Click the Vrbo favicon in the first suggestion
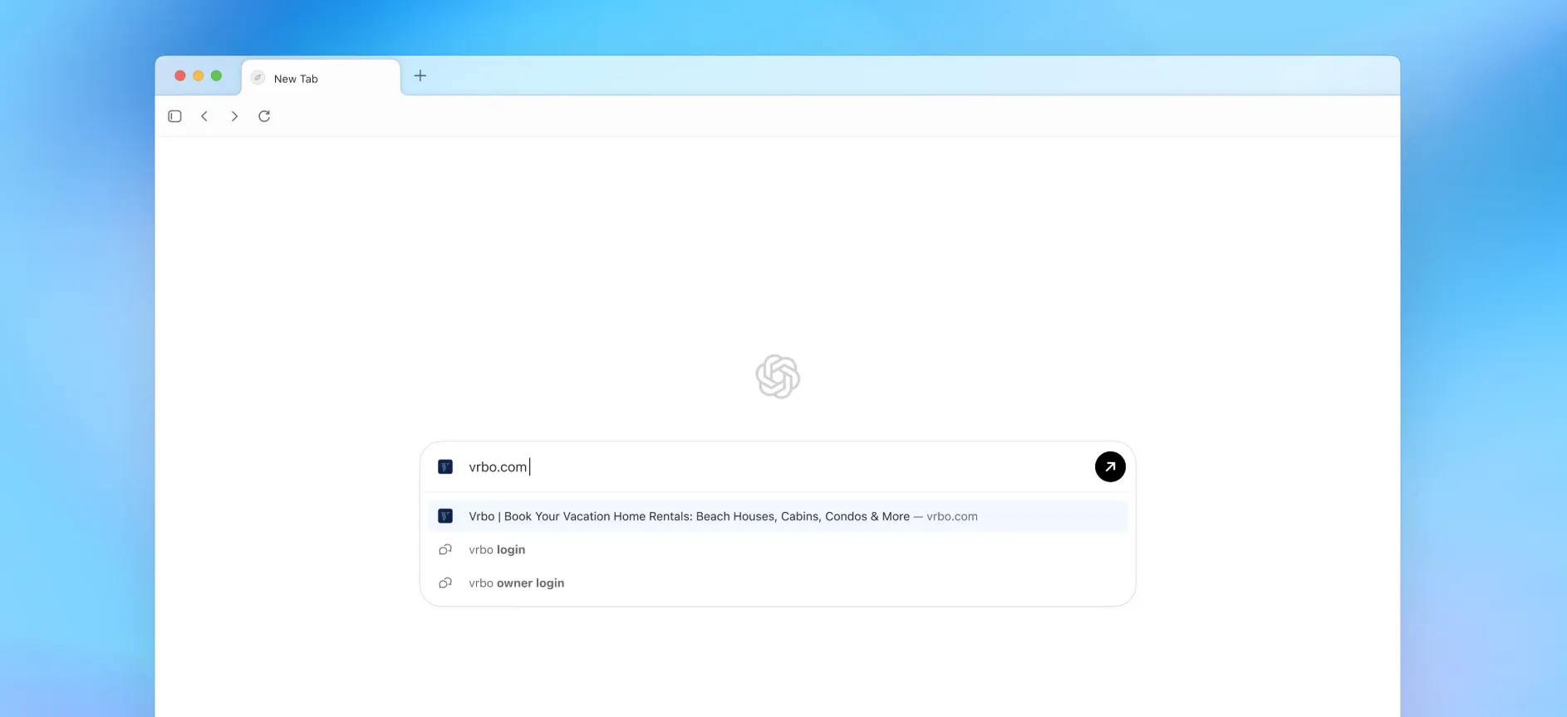The image size is (1567, 717). click(x=445, y=516)
